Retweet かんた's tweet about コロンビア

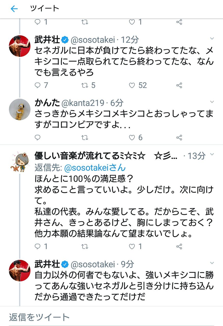coord(84,138)
